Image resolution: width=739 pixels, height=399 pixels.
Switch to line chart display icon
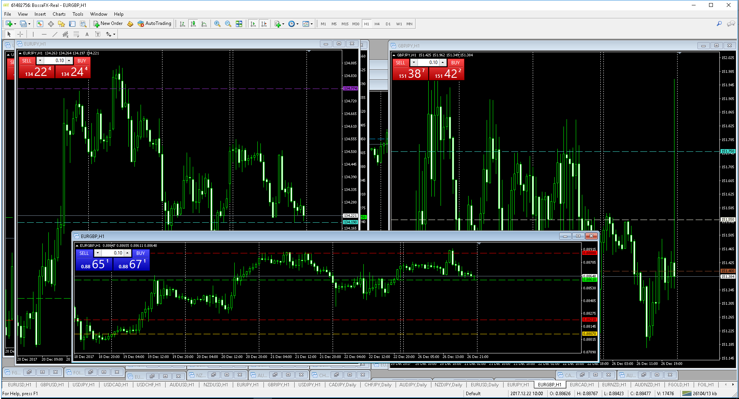click(x=204, y=24)
